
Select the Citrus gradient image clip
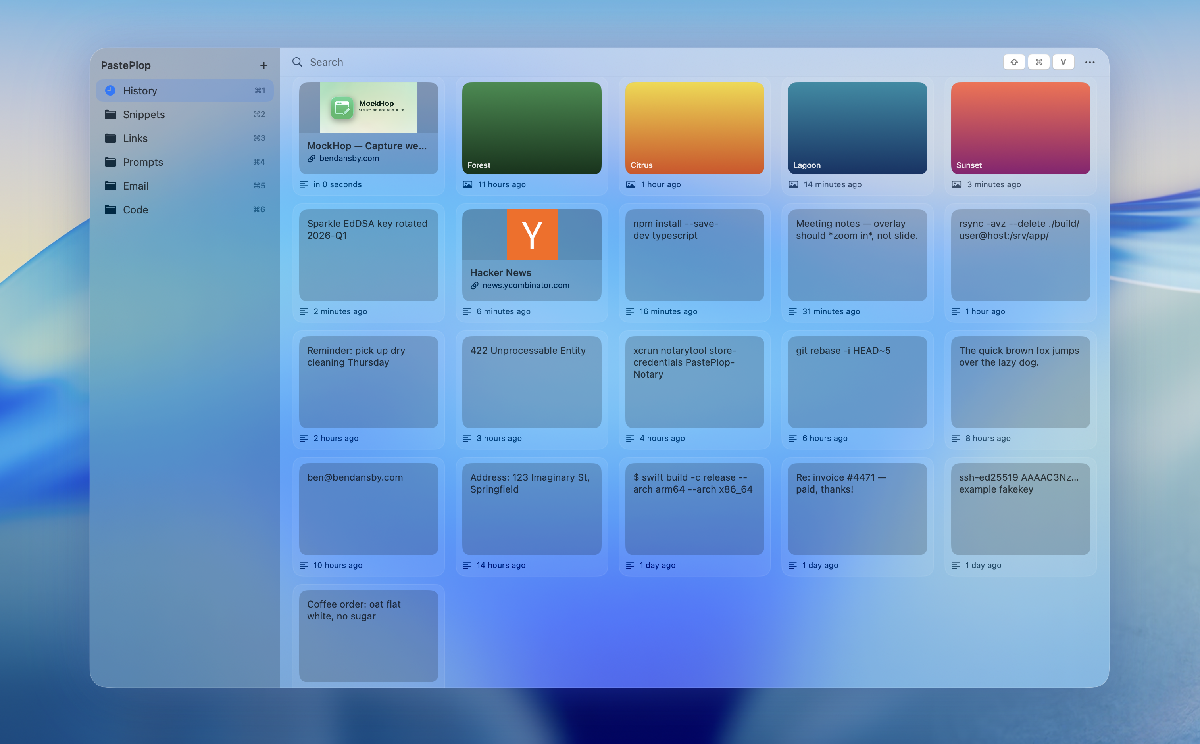[694, 128]
